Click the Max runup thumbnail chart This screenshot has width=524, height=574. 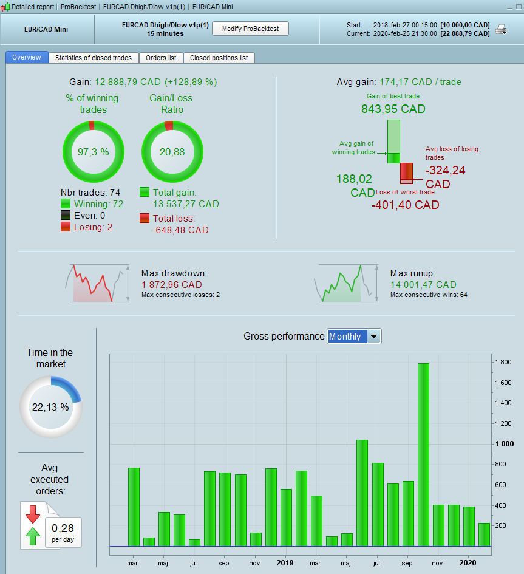tap(346, 283)
